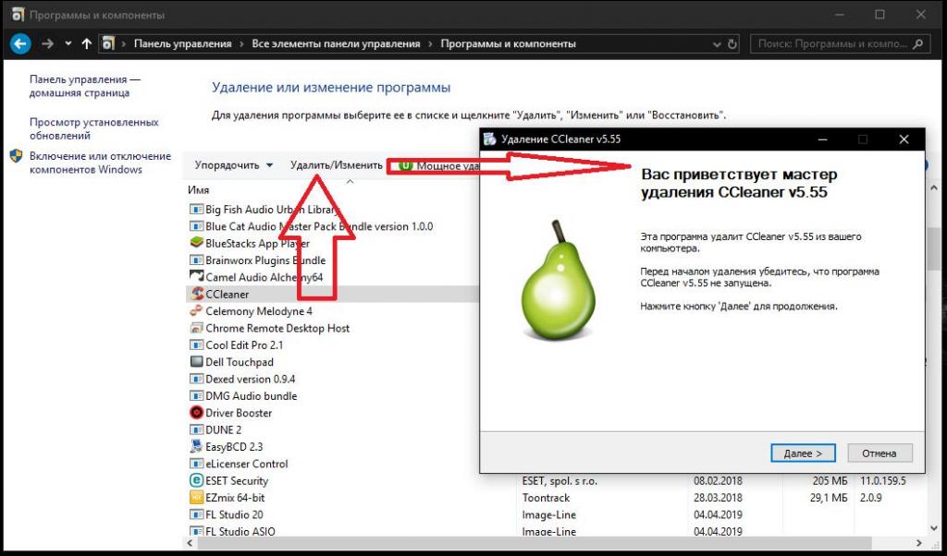Click the uninstaller icon in the dialog title bar
The image size is (947, 556).
tap(490, 139)
